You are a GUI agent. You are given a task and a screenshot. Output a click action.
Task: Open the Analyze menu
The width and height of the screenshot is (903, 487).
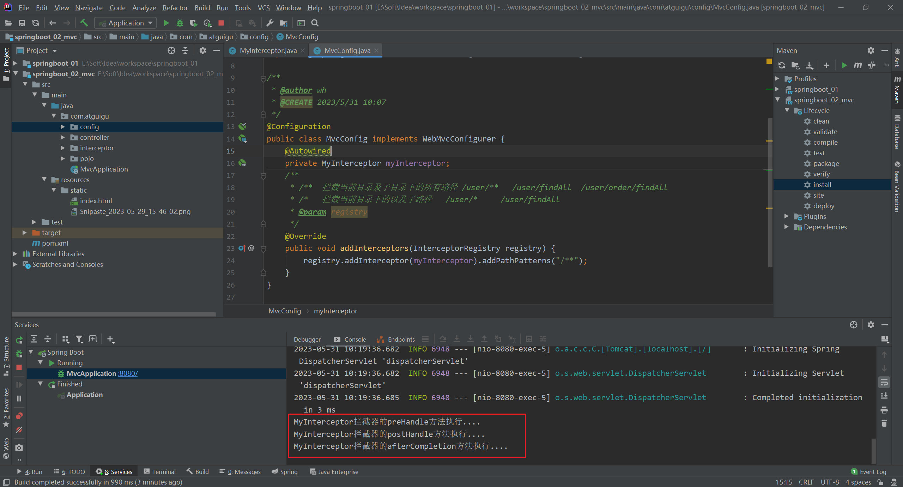(144, 7)
